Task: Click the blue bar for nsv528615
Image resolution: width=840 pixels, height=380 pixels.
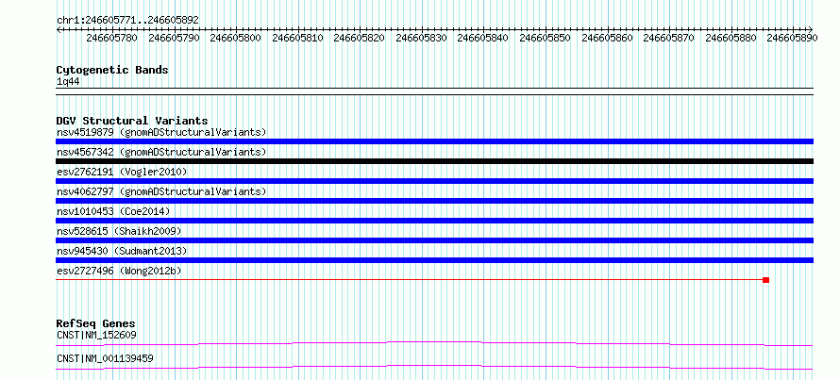Action: [x=434, y=240]
